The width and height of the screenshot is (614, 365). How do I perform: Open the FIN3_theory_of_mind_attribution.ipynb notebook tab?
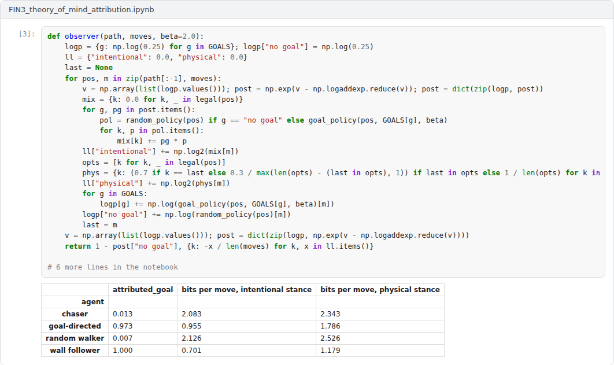[x=81, y=9]
